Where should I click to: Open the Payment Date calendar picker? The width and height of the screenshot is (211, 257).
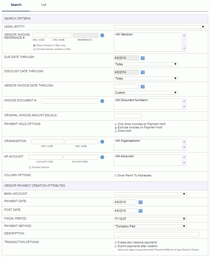pos(141,202)
